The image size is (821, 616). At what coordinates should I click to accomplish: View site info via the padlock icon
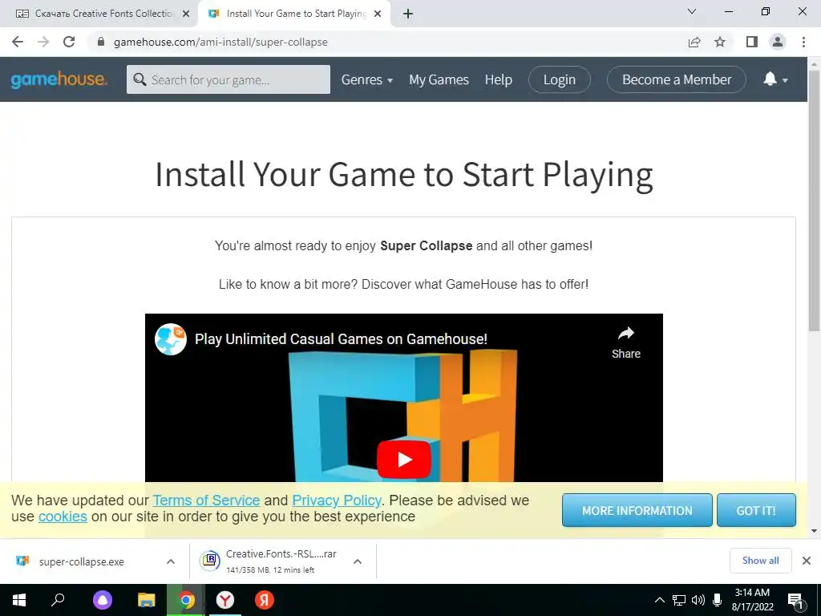(101, 42)
